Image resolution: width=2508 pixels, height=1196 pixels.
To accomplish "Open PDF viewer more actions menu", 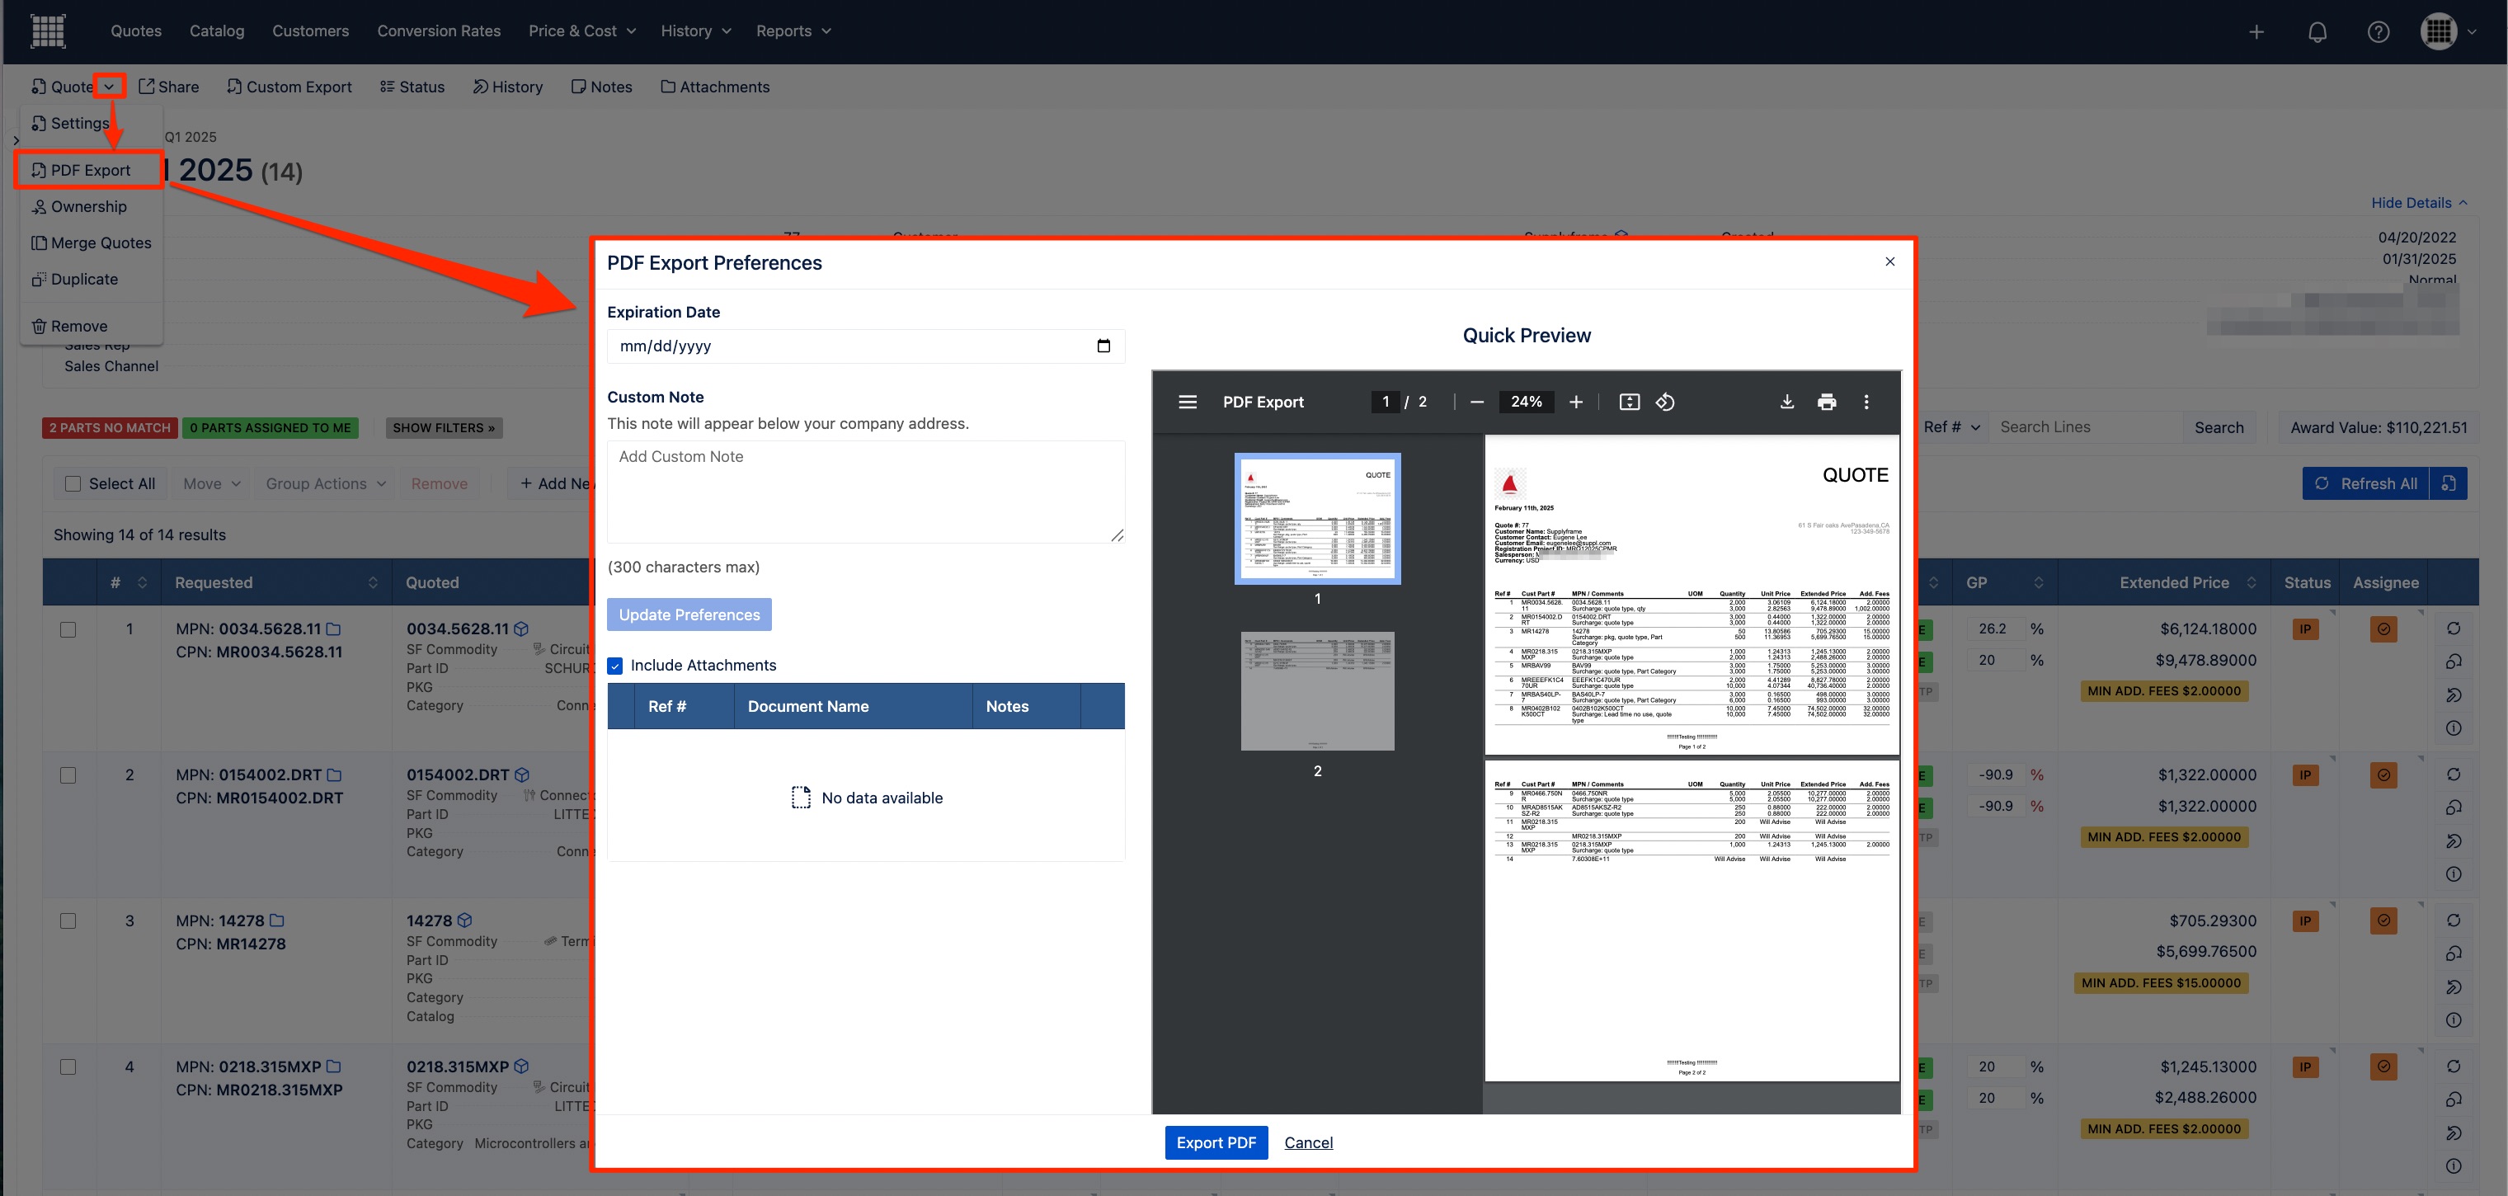I will click(1866, 403).
